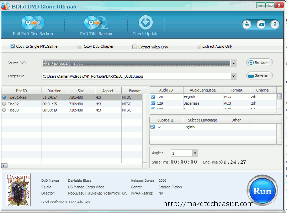Click the Save as button

pos(260,75)
